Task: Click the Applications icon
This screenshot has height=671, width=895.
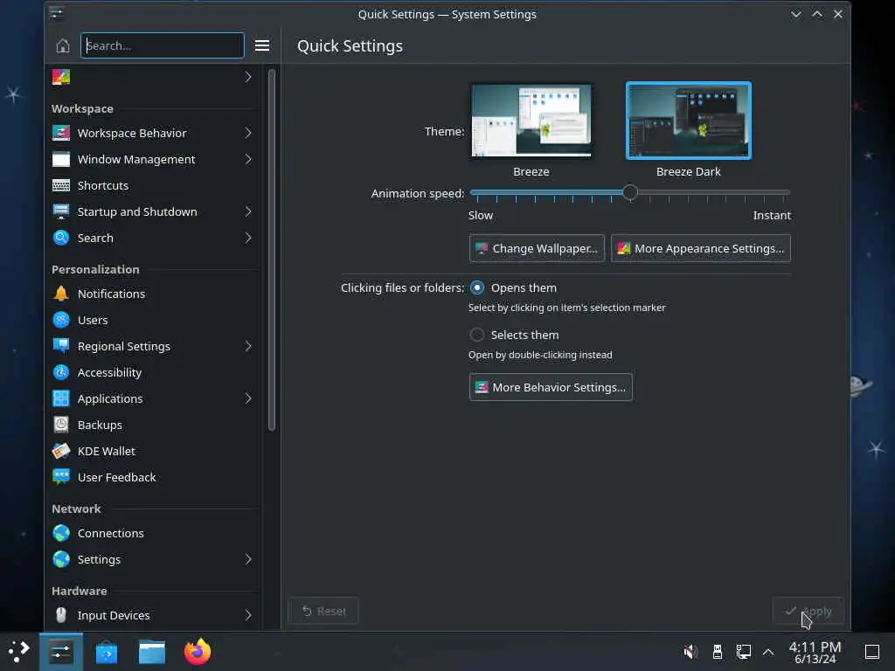Action: click(61, 398)
